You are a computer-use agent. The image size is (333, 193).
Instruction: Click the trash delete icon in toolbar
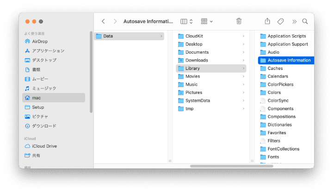(x=239, y=21)
